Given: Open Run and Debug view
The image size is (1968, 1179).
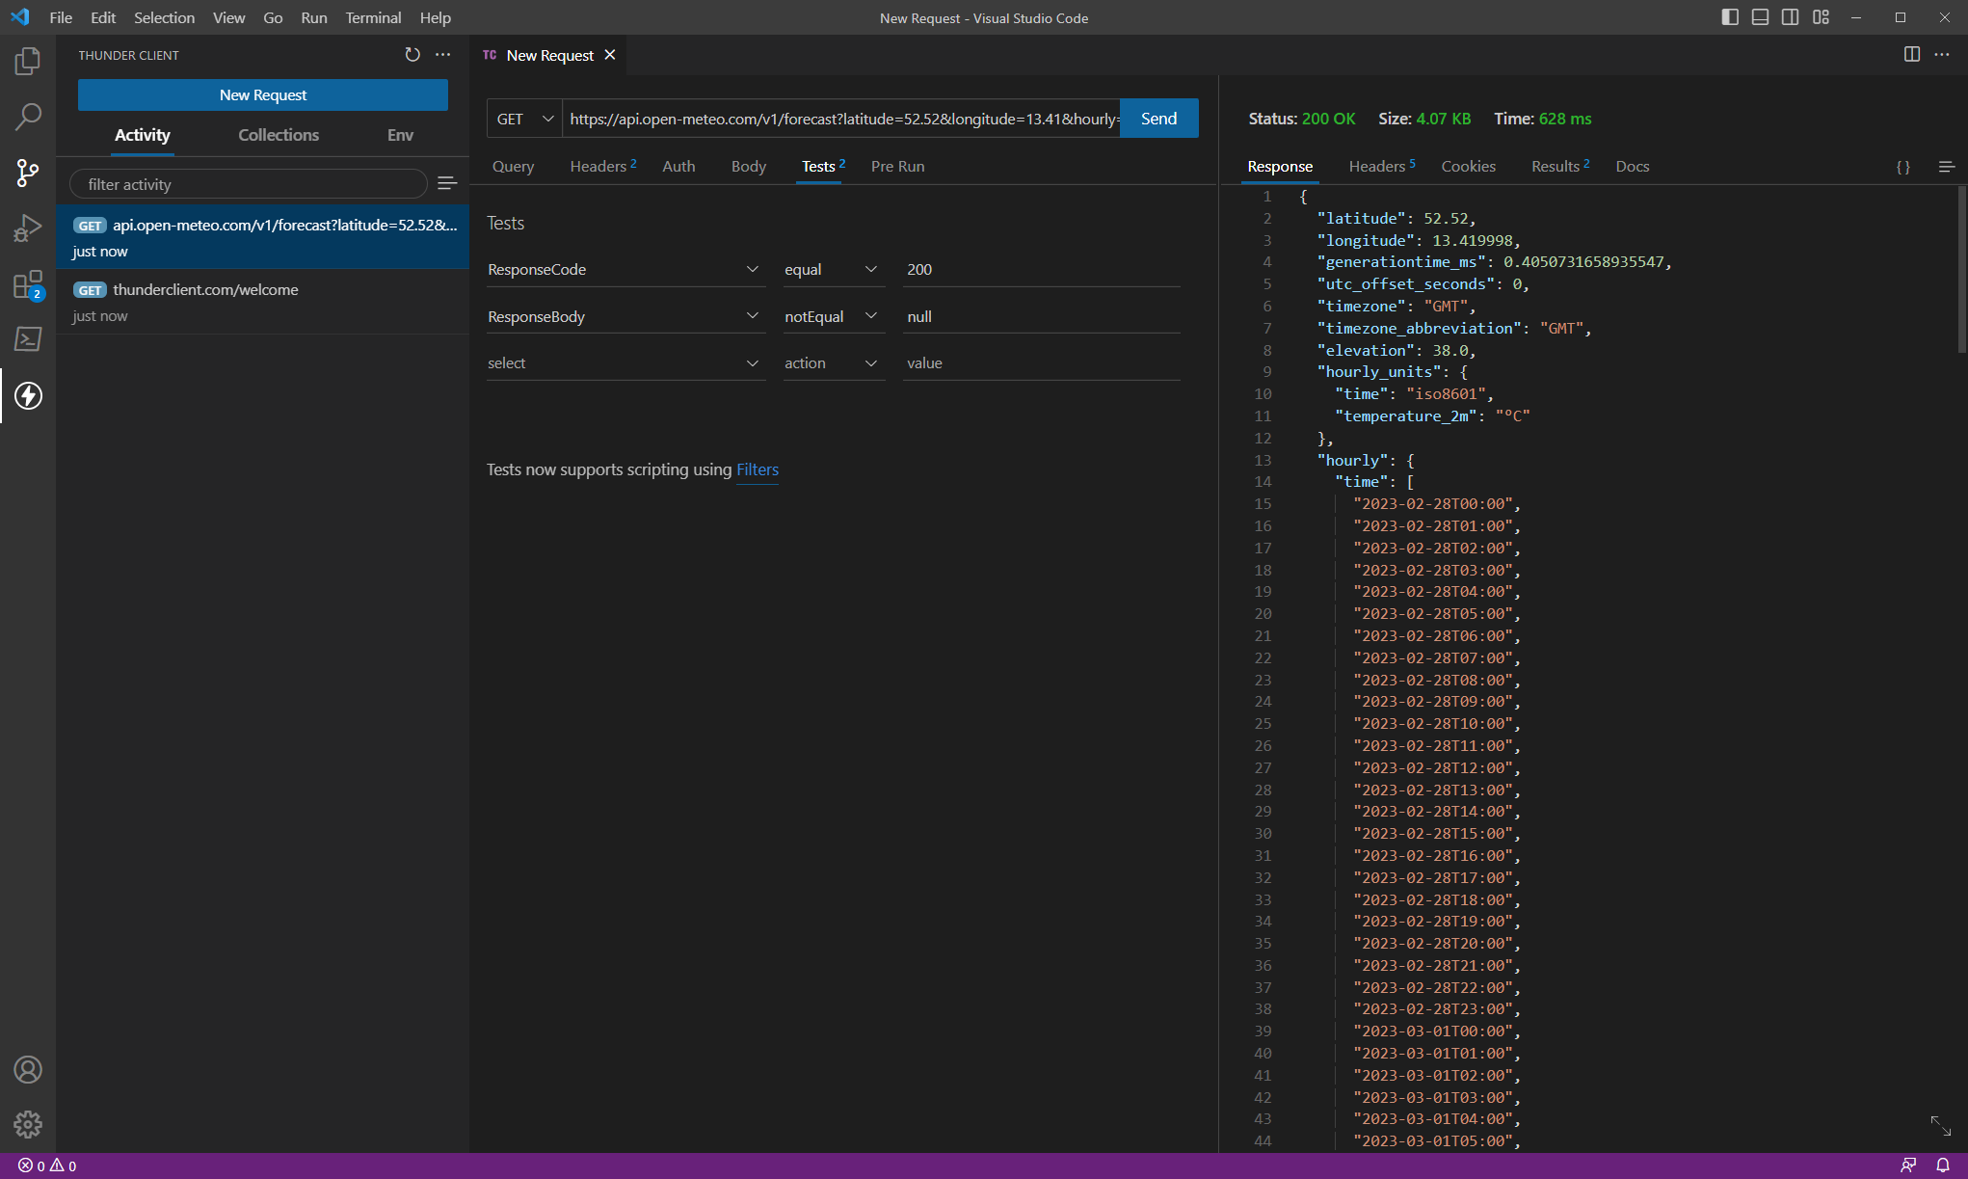Looking at the screenshot, I should coord(28,228).
